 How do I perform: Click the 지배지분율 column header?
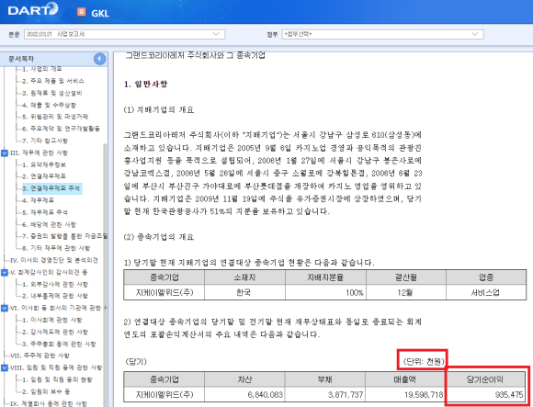325,277
